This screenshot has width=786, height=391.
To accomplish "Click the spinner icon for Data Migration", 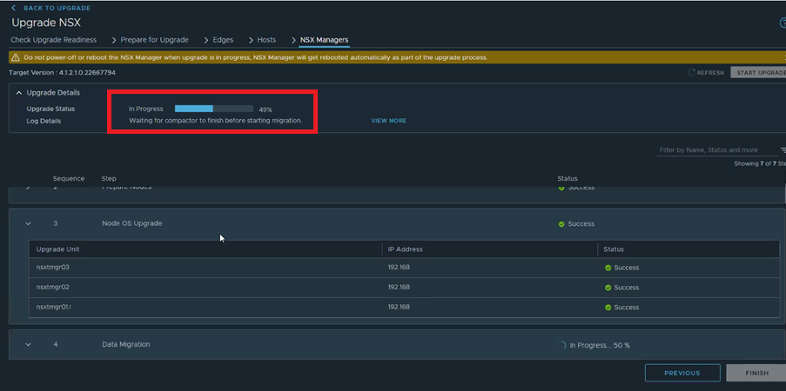I will coord(562,345).
